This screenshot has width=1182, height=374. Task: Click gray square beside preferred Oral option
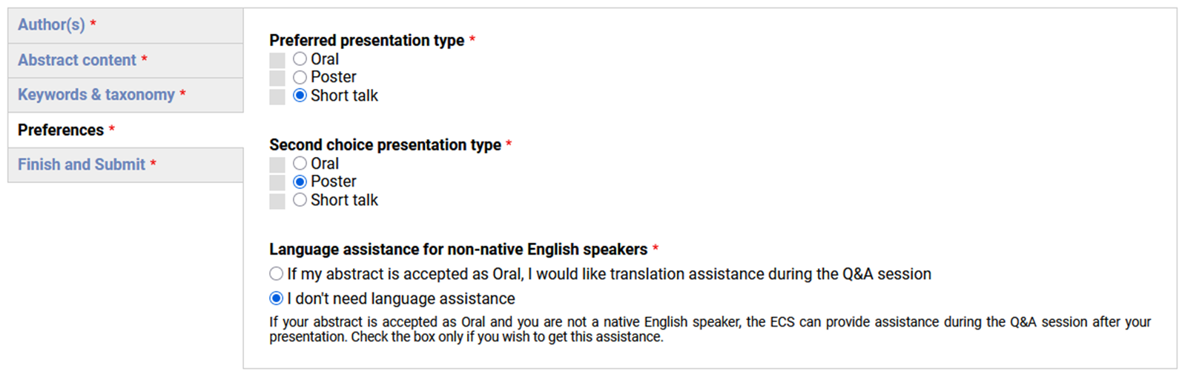[277, 60]
